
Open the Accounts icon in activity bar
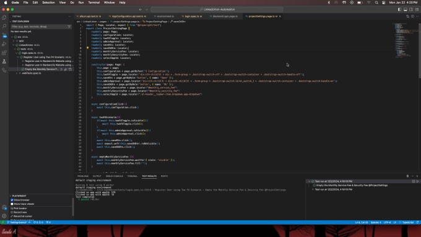click(4, 207)
